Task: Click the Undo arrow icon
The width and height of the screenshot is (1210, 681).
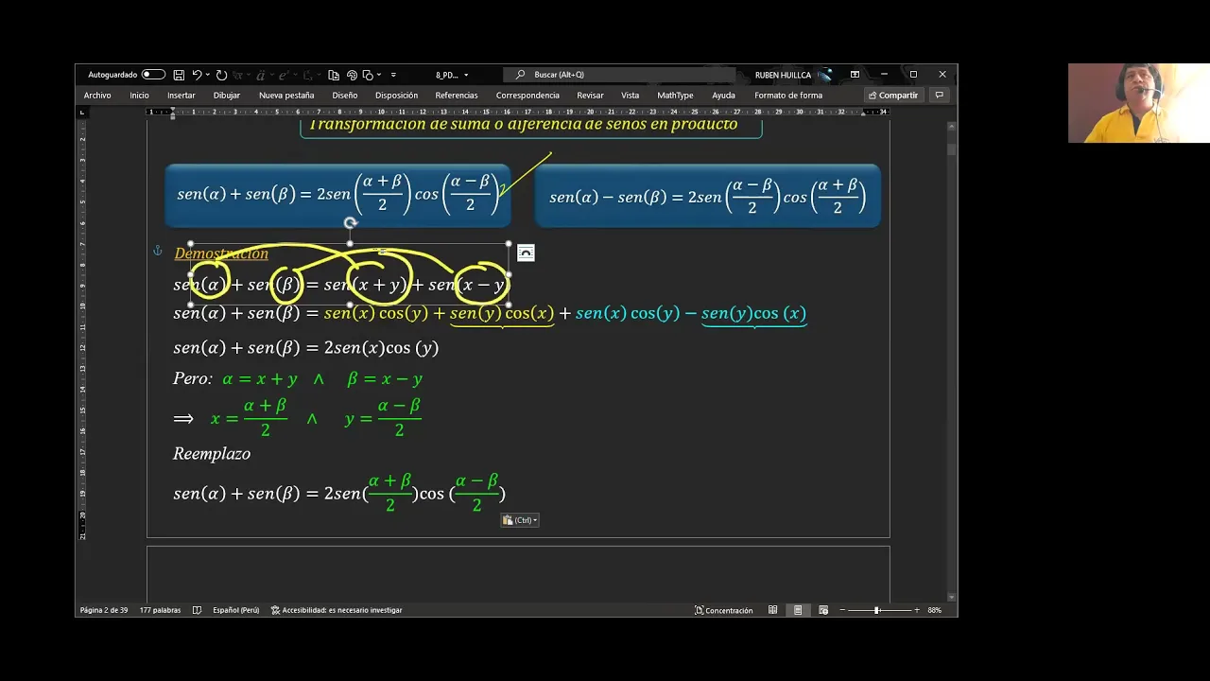Action: tap(197, 75)
